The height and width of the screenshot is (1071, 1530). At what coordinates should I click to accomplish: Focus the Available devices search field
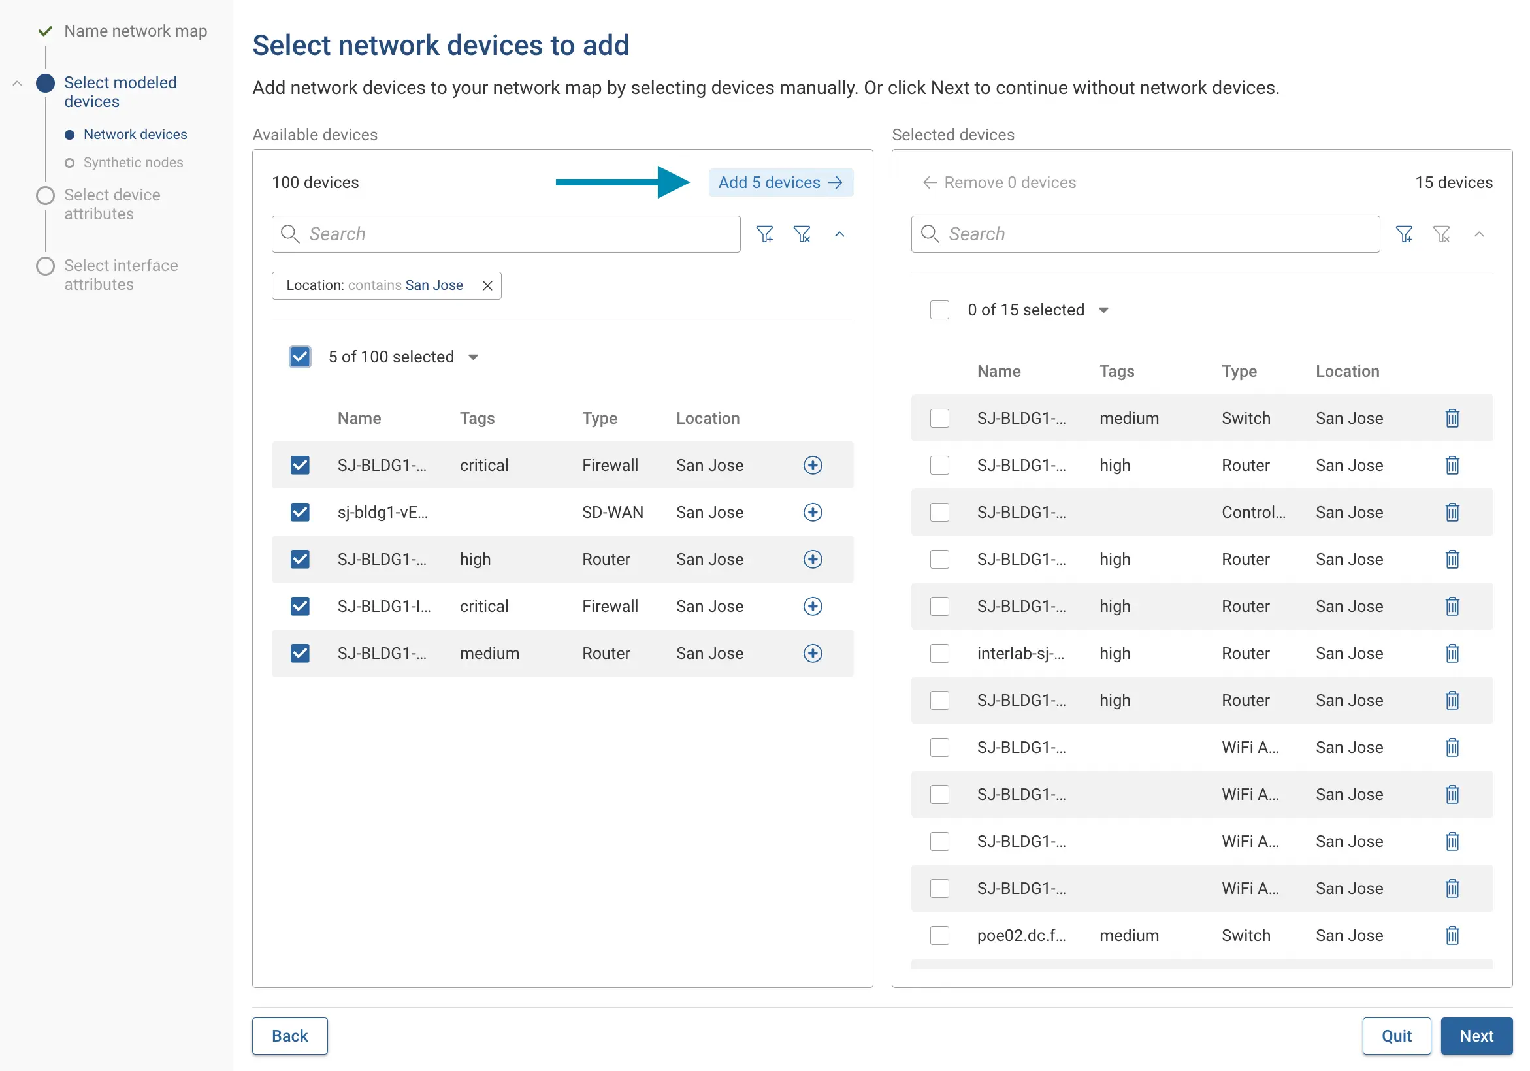pos(506,234)
